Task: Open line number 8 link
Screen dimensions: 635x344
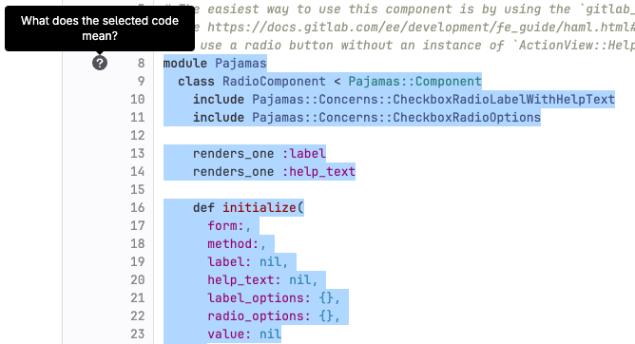Action: point(141,64)
